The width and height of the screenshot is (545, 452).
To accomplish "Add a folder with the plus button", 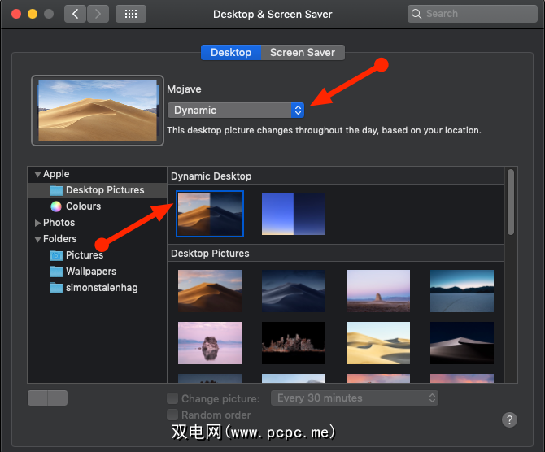I will (x=37, y=398).
